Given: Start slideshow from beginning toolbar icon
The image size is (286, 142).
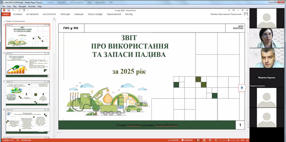Looking at the screenshot, I should click(x=24, y=10).
